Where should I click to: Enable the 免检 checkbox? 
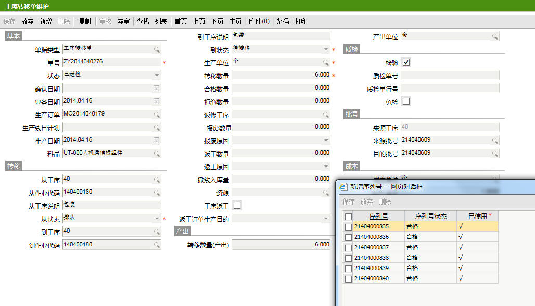406,101
